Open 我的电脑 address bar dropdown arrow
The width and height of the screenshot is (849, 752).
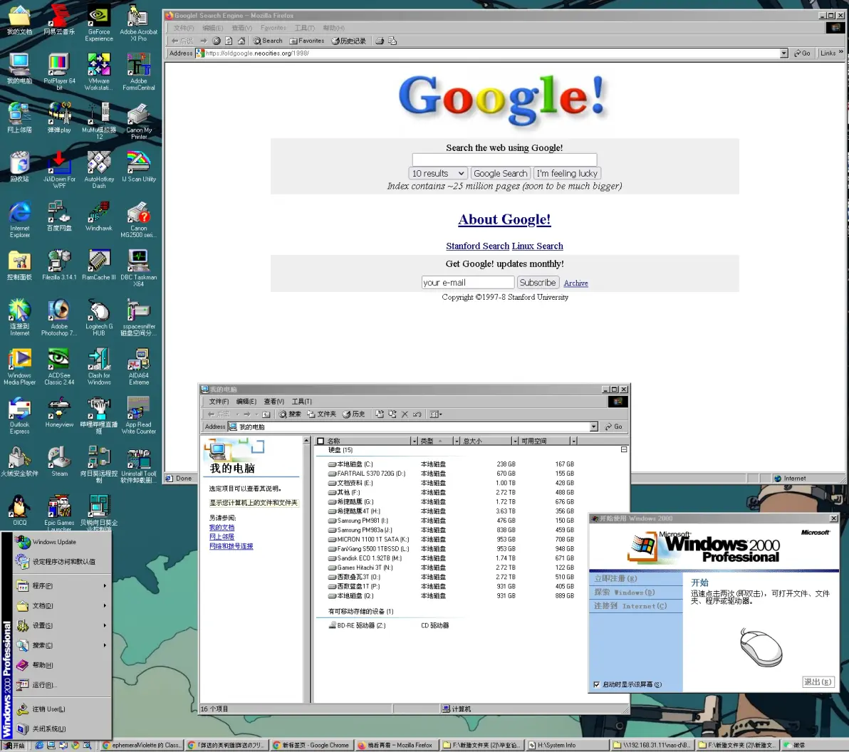click(x=593, y=427)
